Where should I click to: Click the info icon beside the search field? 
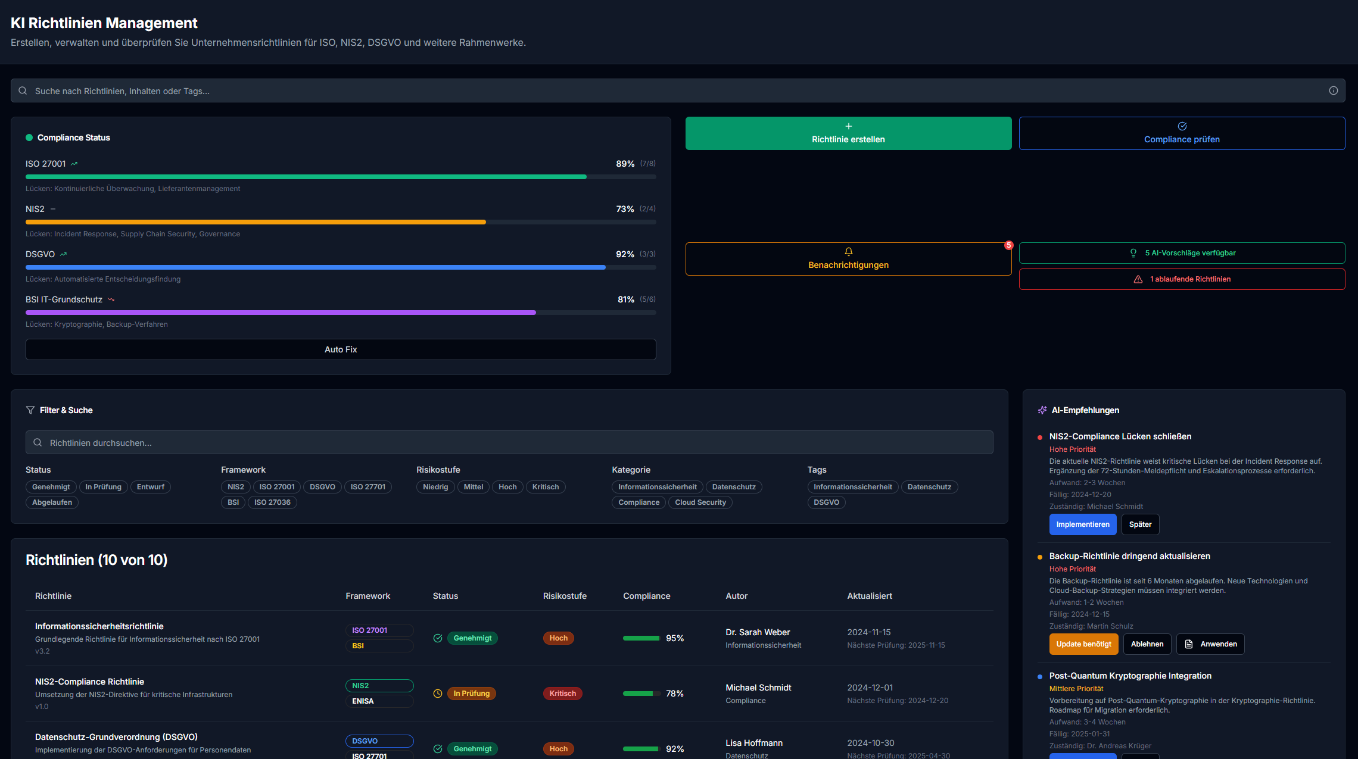pyautogui.click(x=1334, y=90)
